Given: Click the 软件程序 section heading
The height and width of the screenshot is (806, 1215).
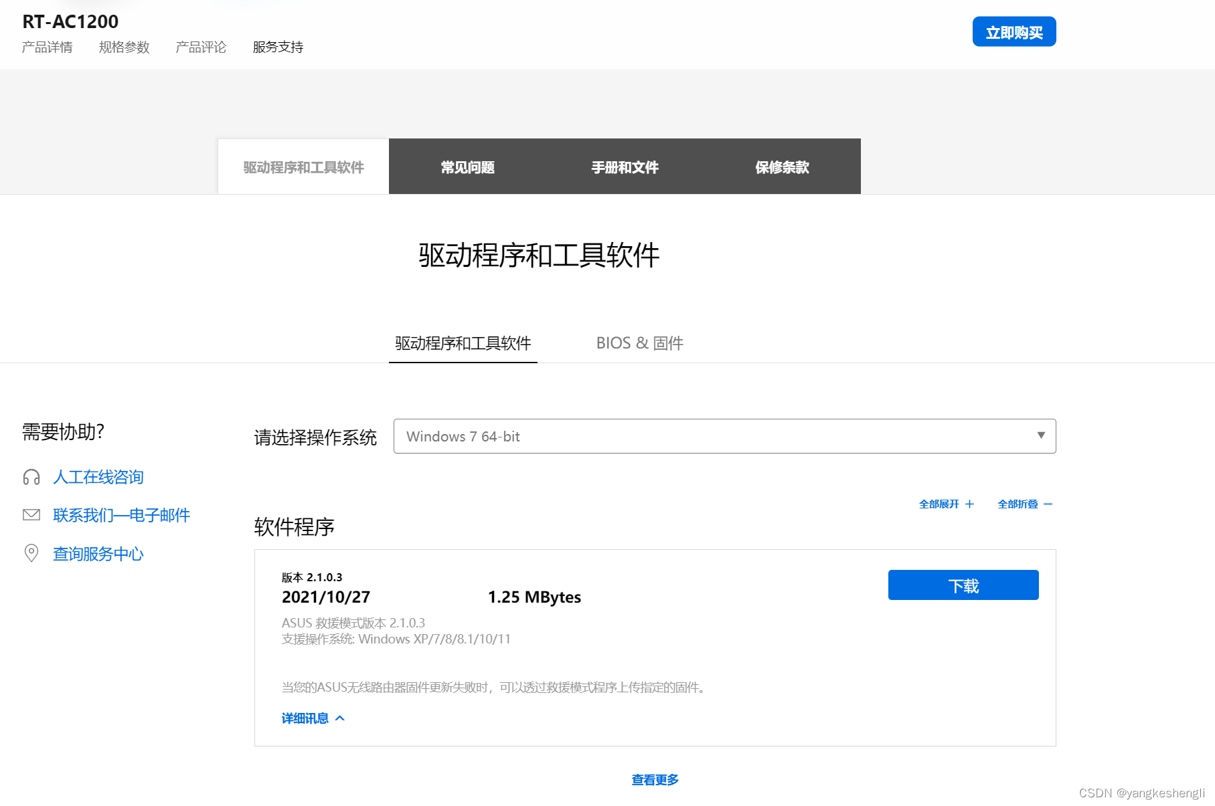Looking at the screenshot, I should pos(295,527).
